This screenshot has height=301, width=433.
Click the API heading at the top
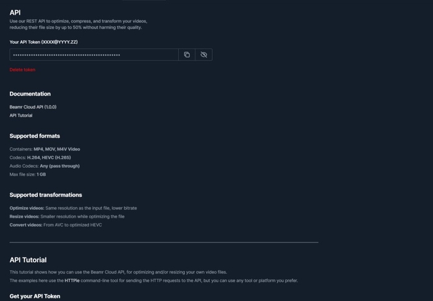click(x=15, y=12)
